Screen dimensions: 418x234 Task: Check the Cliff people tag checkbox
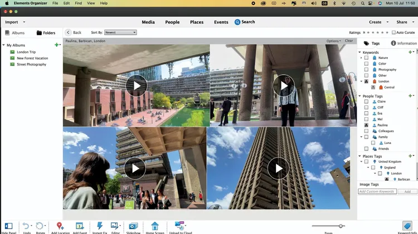click(x=366, y=107)
